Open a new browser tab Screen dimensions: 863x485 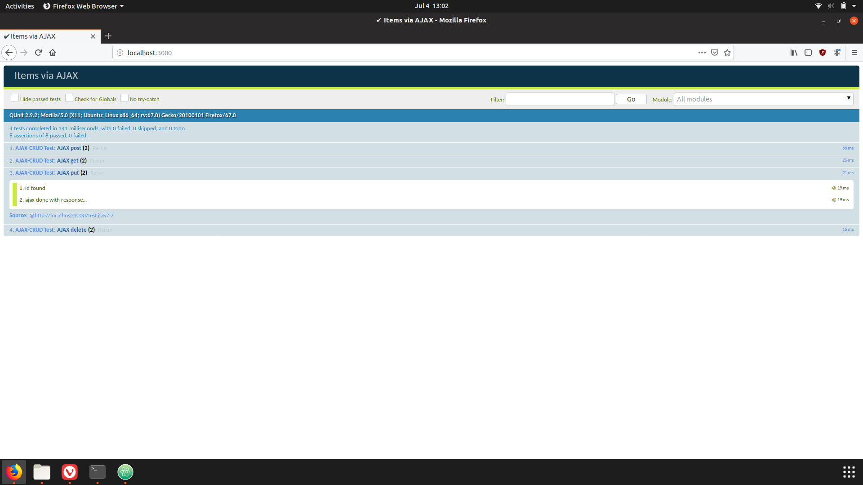click(x=108, y=36)
